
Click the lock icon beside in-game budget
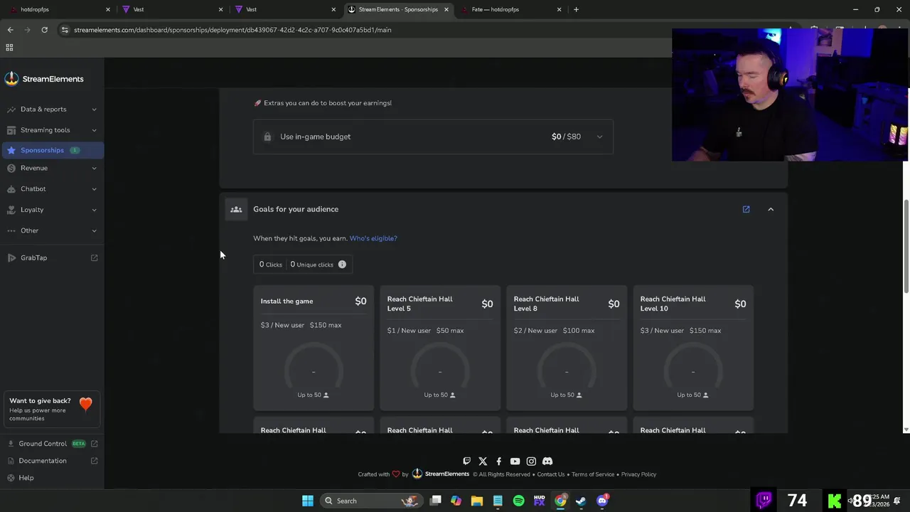tap(267, 137)
